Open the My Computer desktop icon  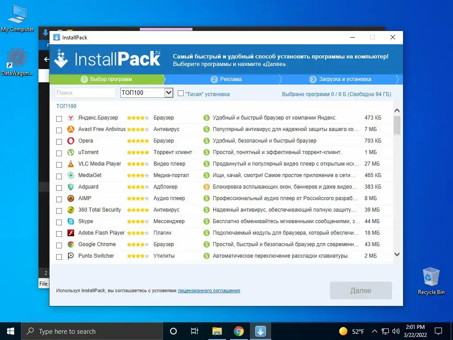17,19
